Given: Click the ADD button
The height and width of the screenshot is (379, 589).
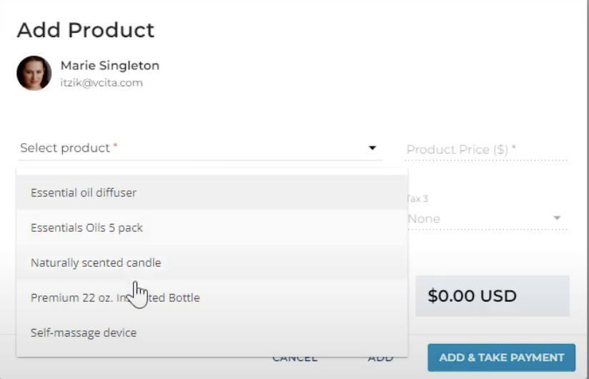Looking at the screenshot, I should (x=380, y=358).
